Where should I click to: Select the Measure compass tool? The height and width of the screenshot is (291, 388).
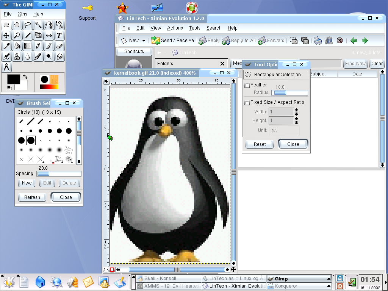[x=6, y=67]
